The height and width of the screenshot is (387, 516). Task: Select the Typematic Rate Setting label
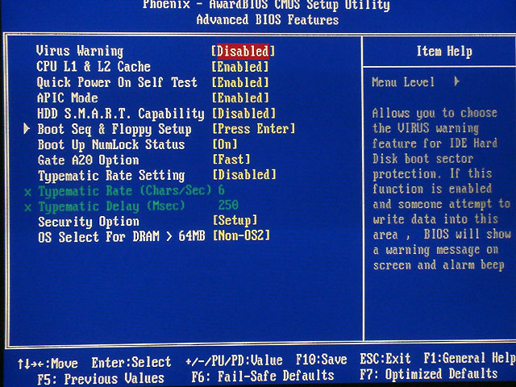[x=111, y=176]
